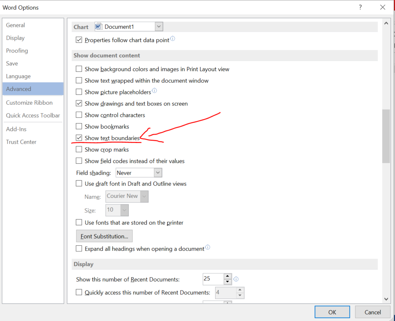Select the Save category
The image size is (395, 321).
tap(33, 63)
